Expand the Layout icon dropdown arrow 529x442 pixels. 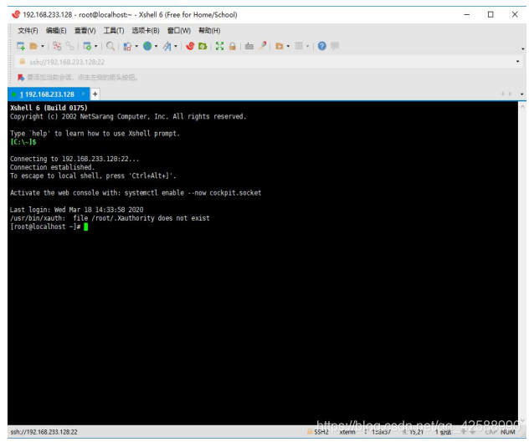coord(307,46)
